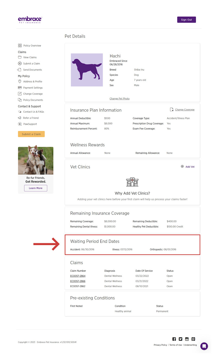Open Contact Us & FAQs

(x=34, y=112)
